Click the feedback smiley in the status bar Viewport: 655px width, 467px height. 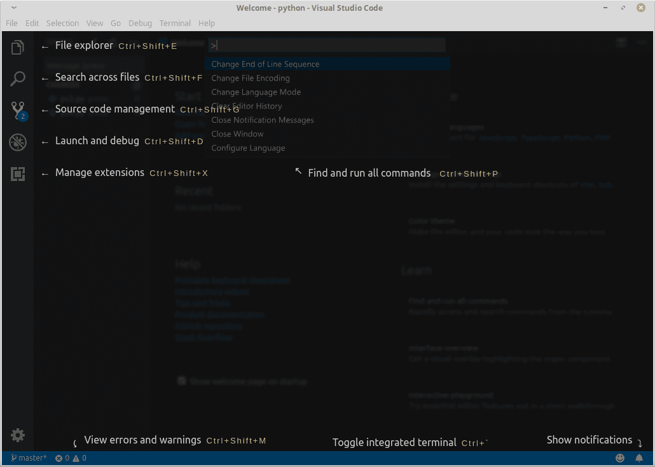click(x=619, y=457)
